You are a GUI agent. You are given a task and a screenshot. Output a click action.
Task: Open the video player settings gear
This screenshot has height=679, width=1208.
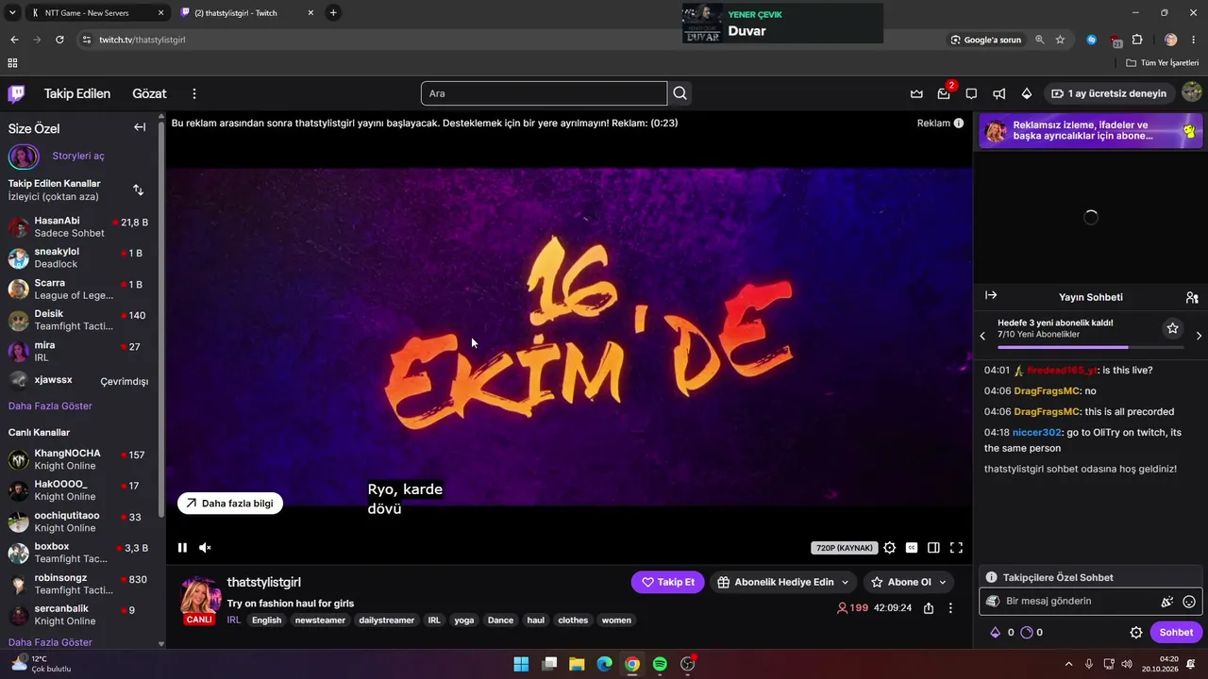889,548
